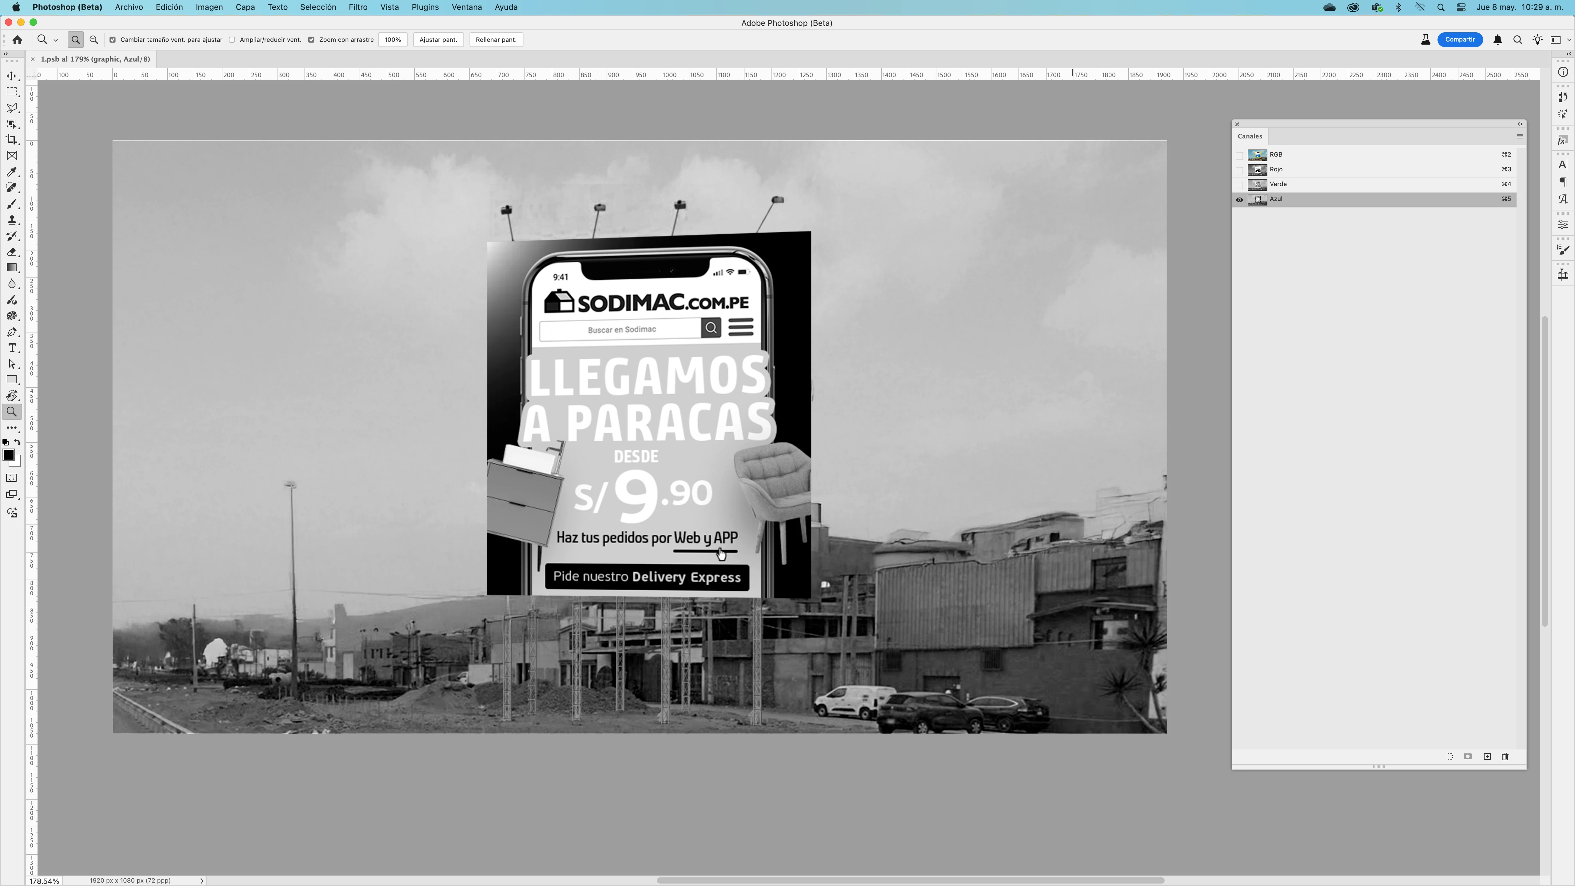Open the Canales panel options menu
Viewport: 1575px width, 886px height.
coord(1520,136)
